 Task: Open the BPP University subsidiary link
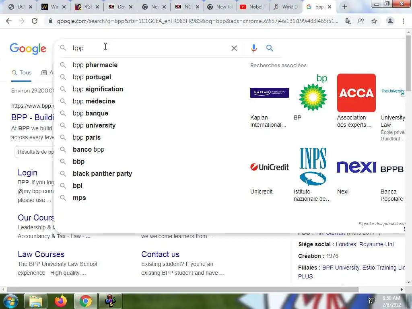(340, 268)
